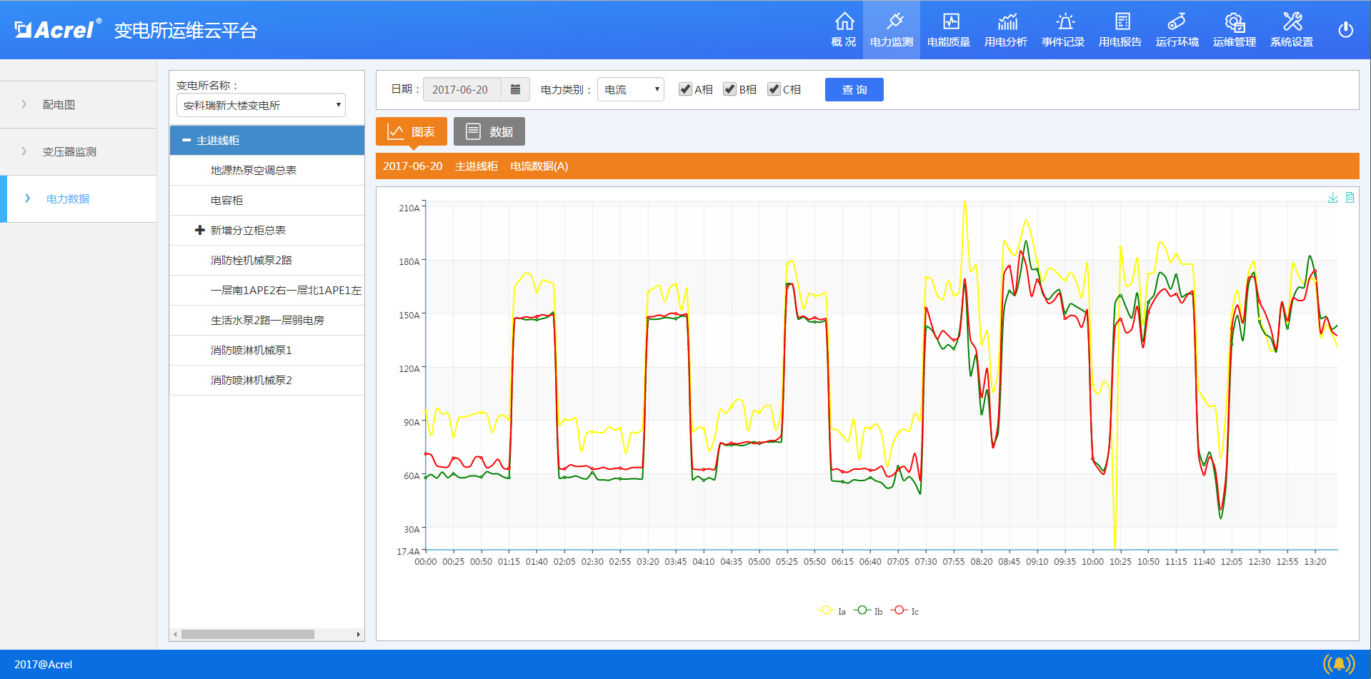Toggle the Ia series legend marker
This screenshot has width=1371, height=679.
point(827,610)
